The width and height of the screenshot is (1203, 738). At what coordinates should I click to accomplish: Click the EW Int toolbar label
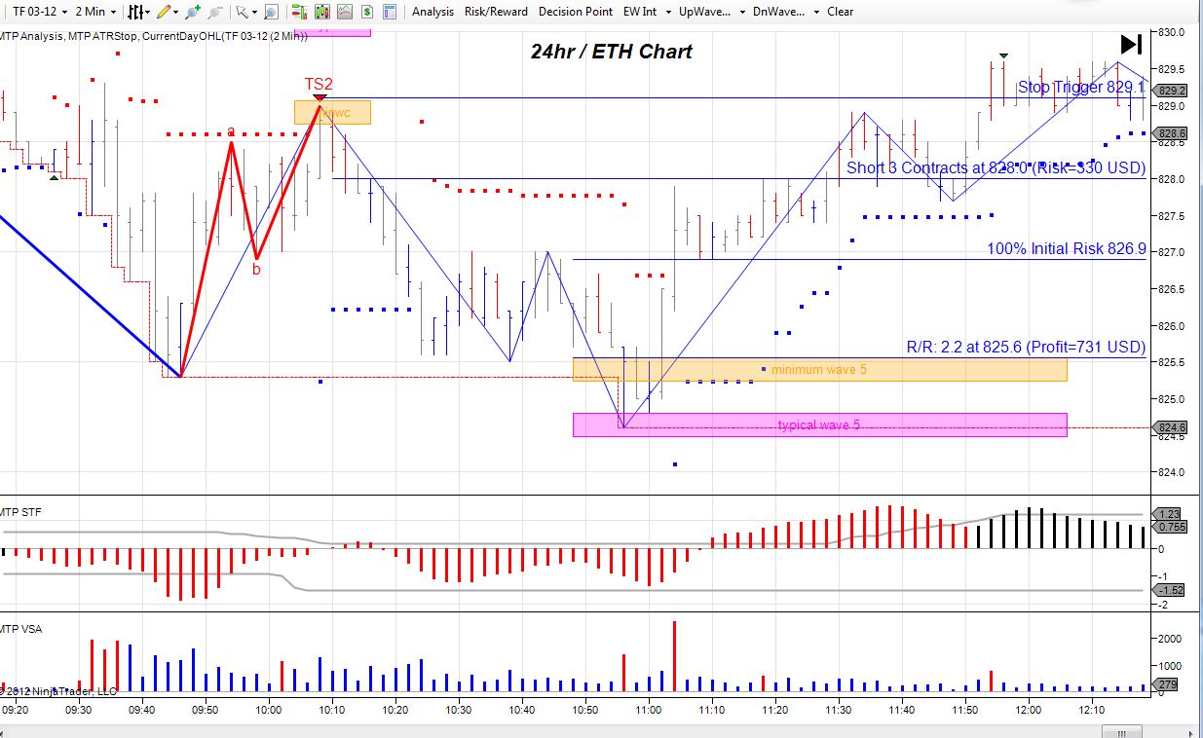(x=641, y=12)
